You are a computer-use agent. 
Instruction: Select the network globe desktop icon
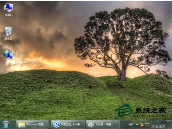click(8, 55)
